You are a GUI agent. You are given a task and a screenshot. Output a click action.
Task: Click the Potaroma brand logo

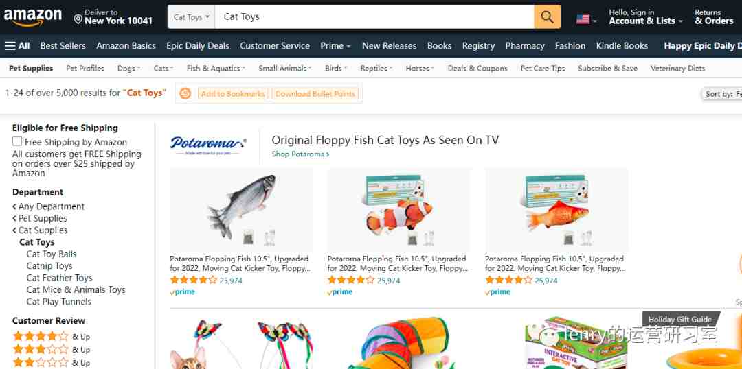208,145
